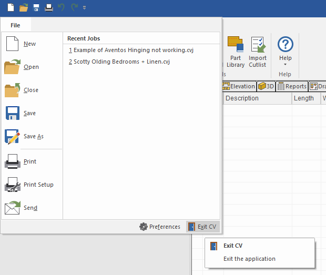
Task: Switch to the 3D view tab
Action: 266,86
